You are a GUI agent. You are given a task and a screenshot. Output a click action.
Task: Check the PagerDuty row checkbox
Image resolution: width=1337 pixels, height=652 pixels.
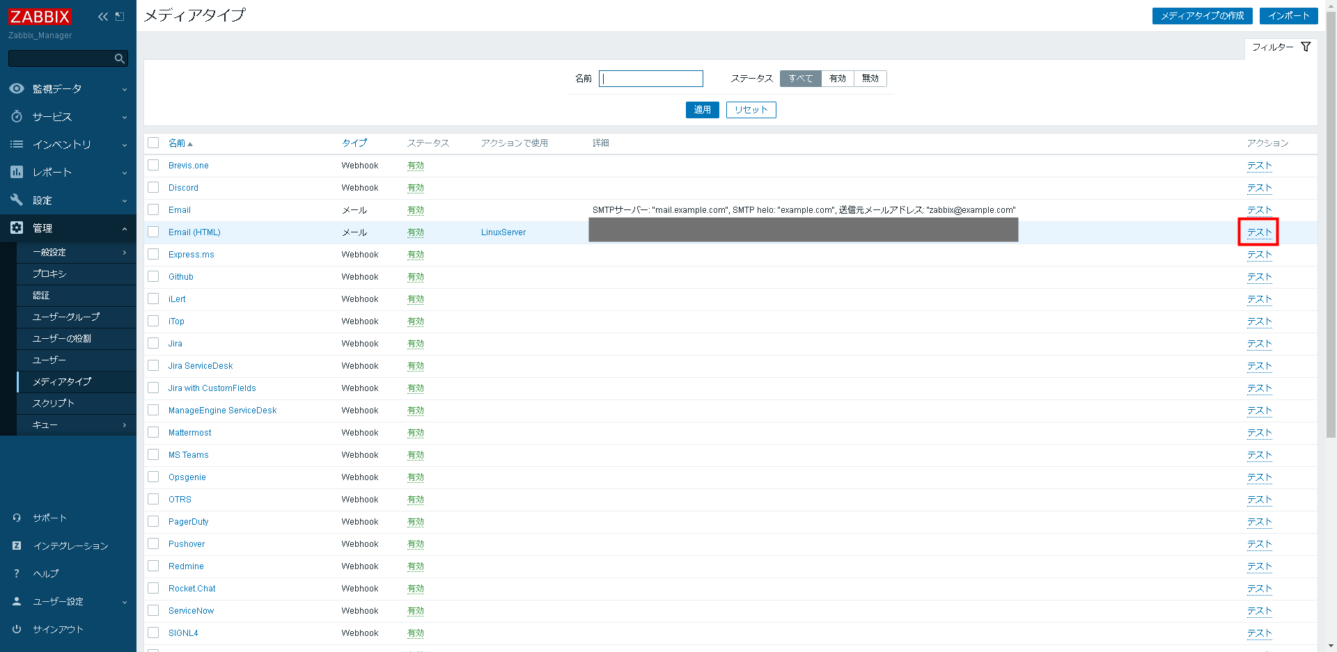(x=153, y=521)
